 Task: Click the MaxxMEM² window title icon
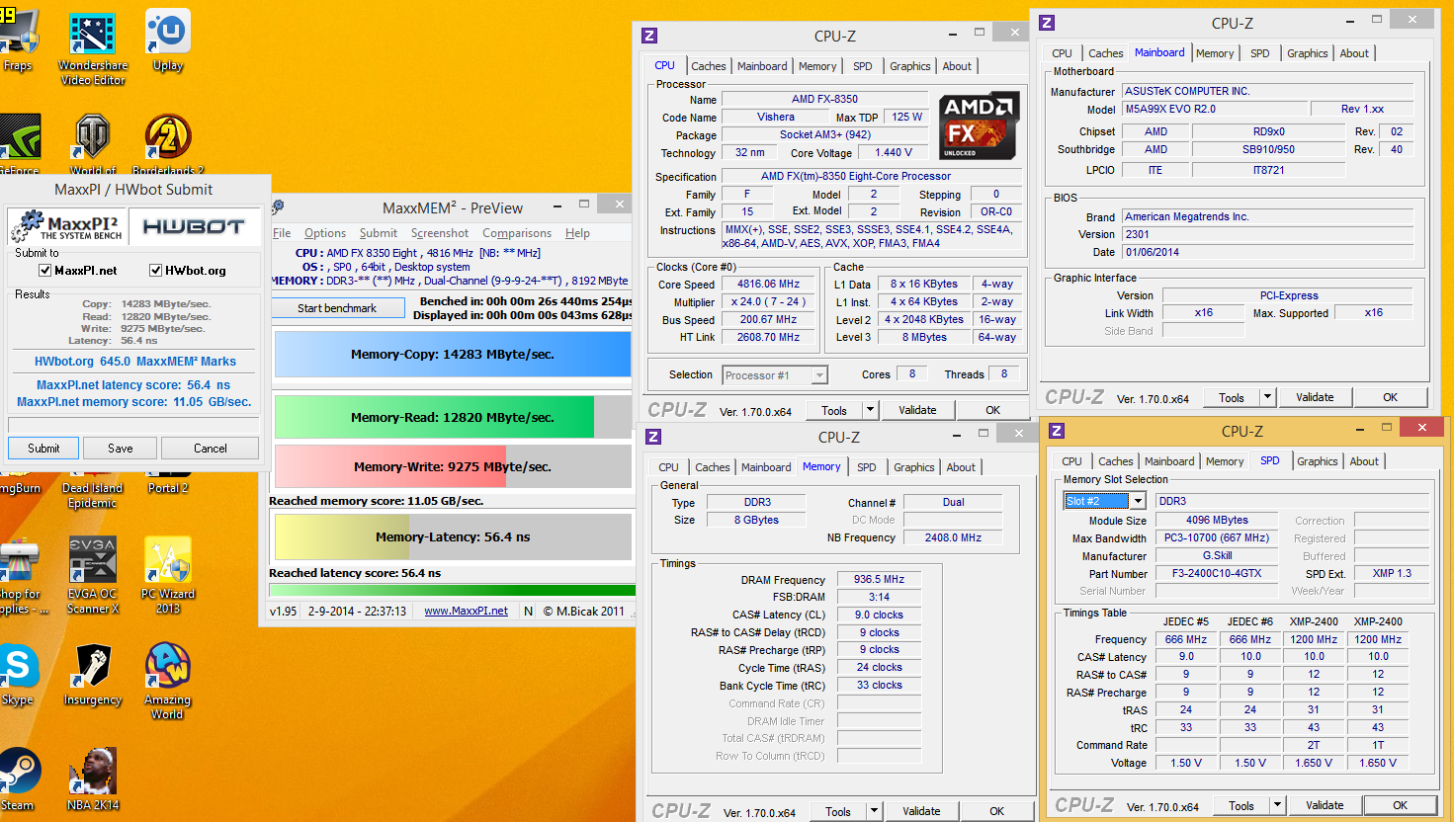278,206
